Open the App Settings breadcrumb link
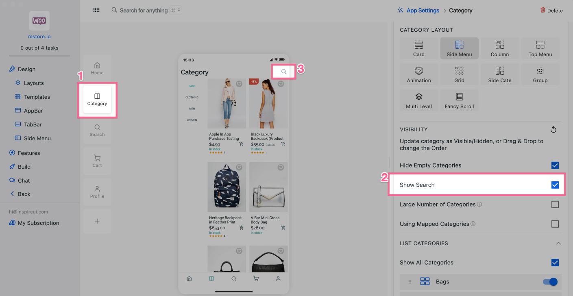Viewport: 573px width, 296px height. click(x=423, y=11)
